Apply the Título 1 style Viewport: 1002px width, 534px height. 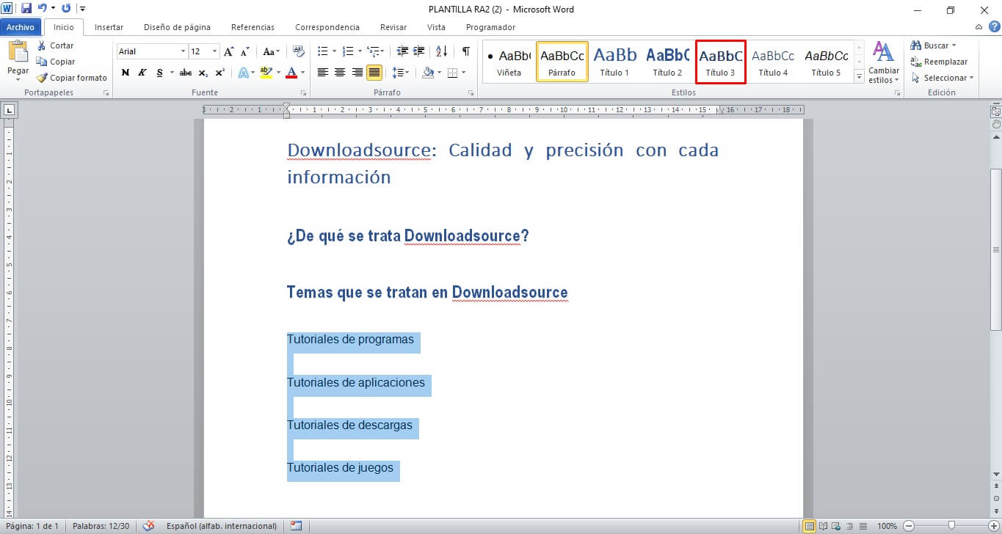tap(614, 62)
